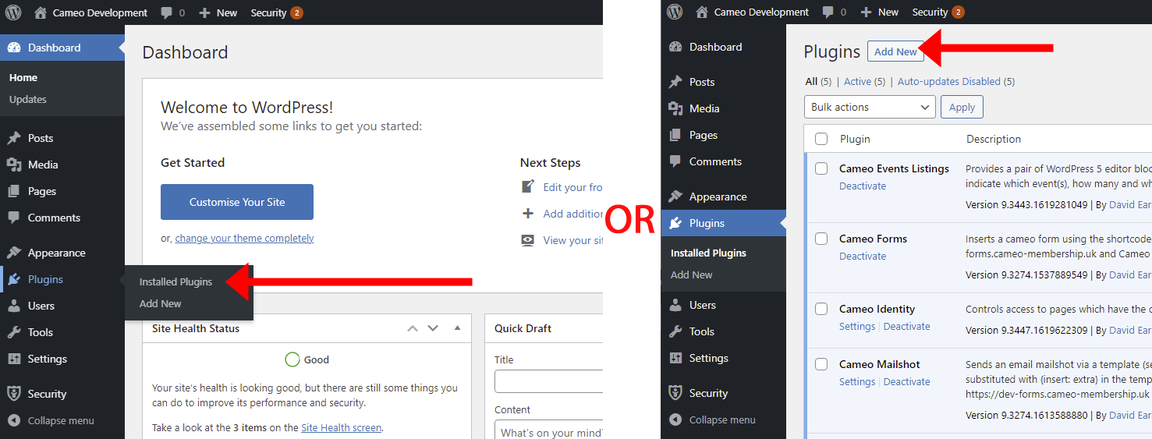
Task: Open Site Health screen link
Action: pyautogui.click(x=341, y=427)
